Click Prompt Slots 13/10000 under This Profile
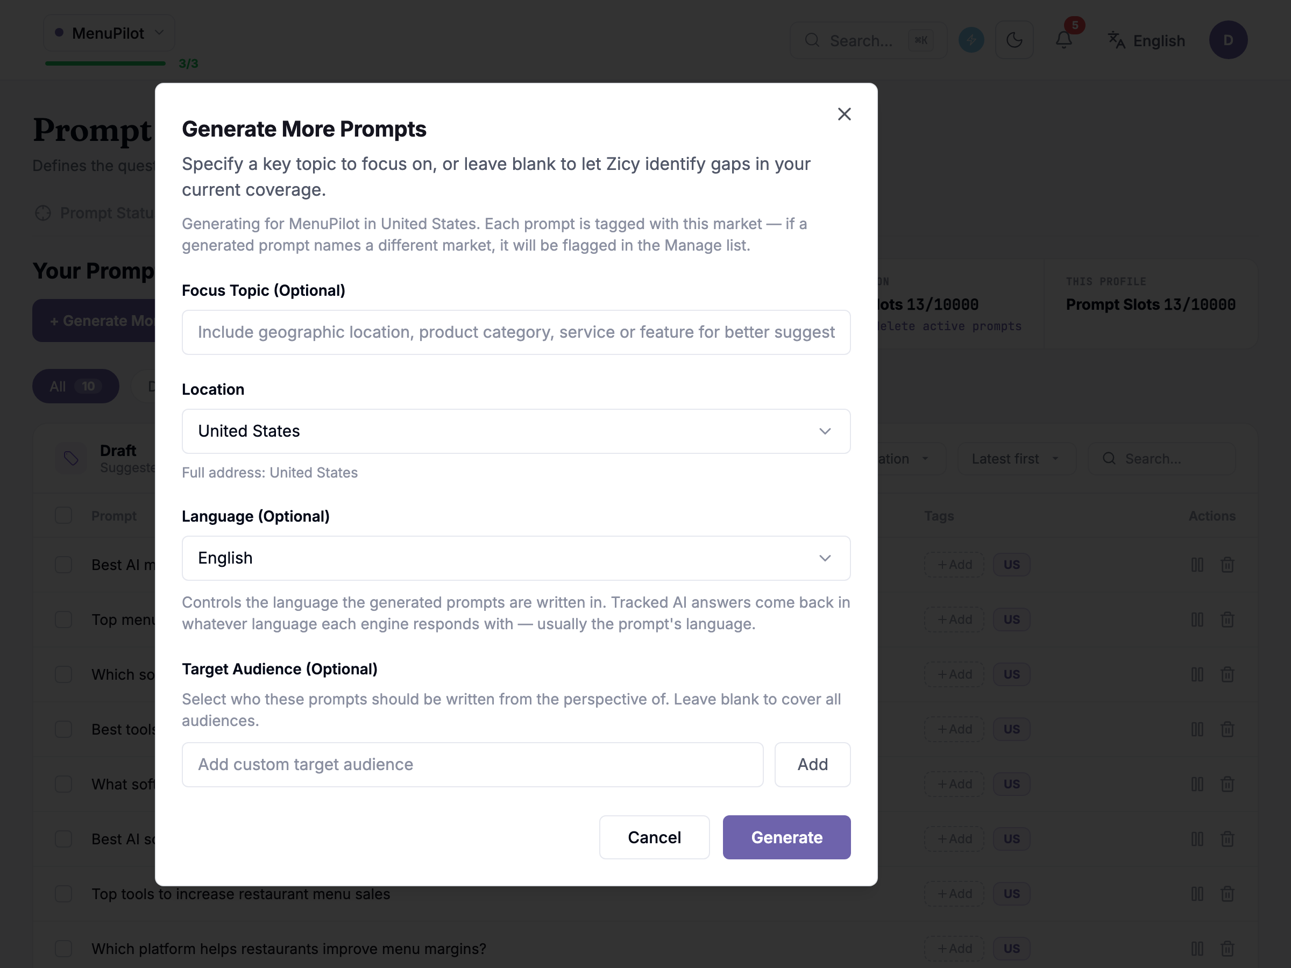Image resolution: width=1291 pixels, height=968 pixels. click(1151, 304)
